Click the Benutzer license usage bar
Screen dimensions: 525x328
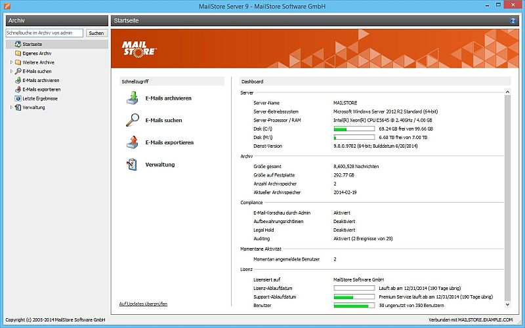coord(354,306)
